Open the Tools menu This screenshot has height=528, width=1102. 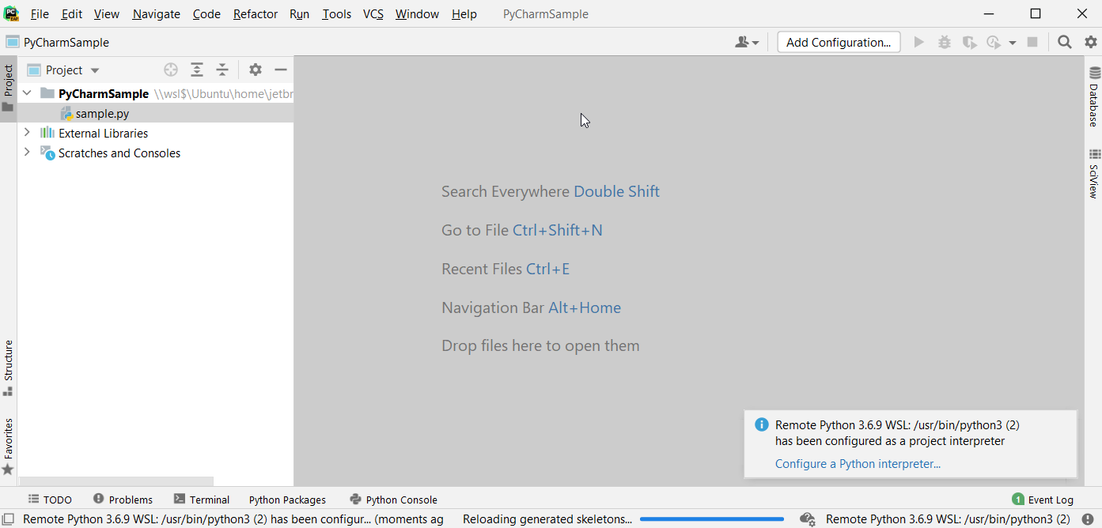337,14
